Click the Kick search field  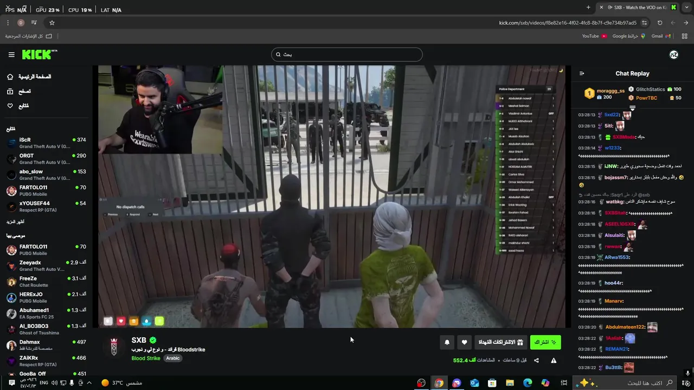click(347, 54)
